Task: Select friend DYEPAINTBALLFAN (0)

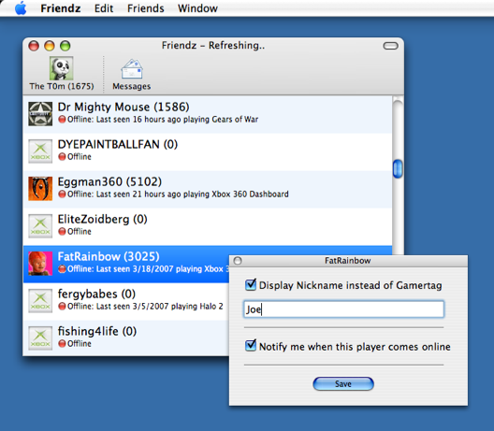Action: (208, 151)
